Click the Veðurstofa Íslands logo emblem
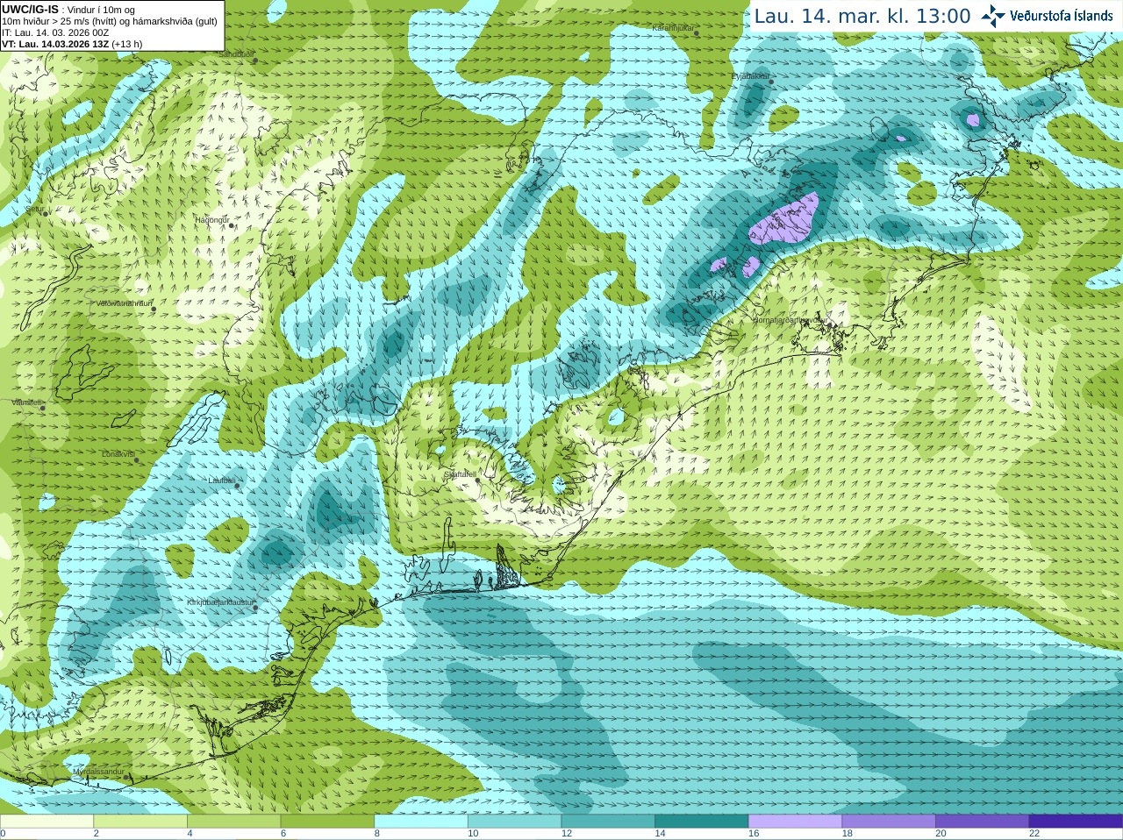1123x840 pixels. (993, 16)
